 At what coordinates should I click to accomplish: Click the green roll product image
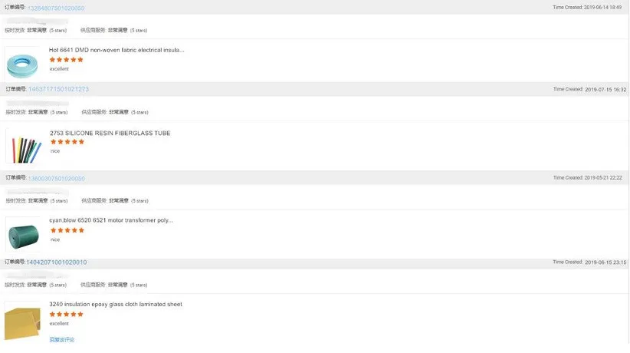(22, 233)
